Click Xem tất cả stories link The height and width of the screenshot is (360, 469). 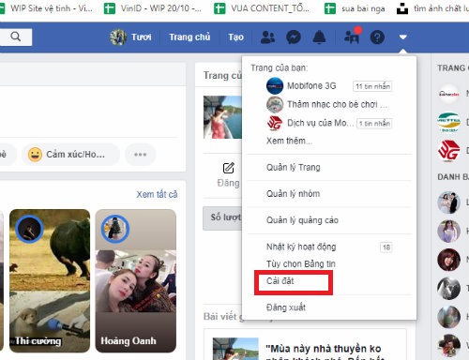tap(157, 194)
